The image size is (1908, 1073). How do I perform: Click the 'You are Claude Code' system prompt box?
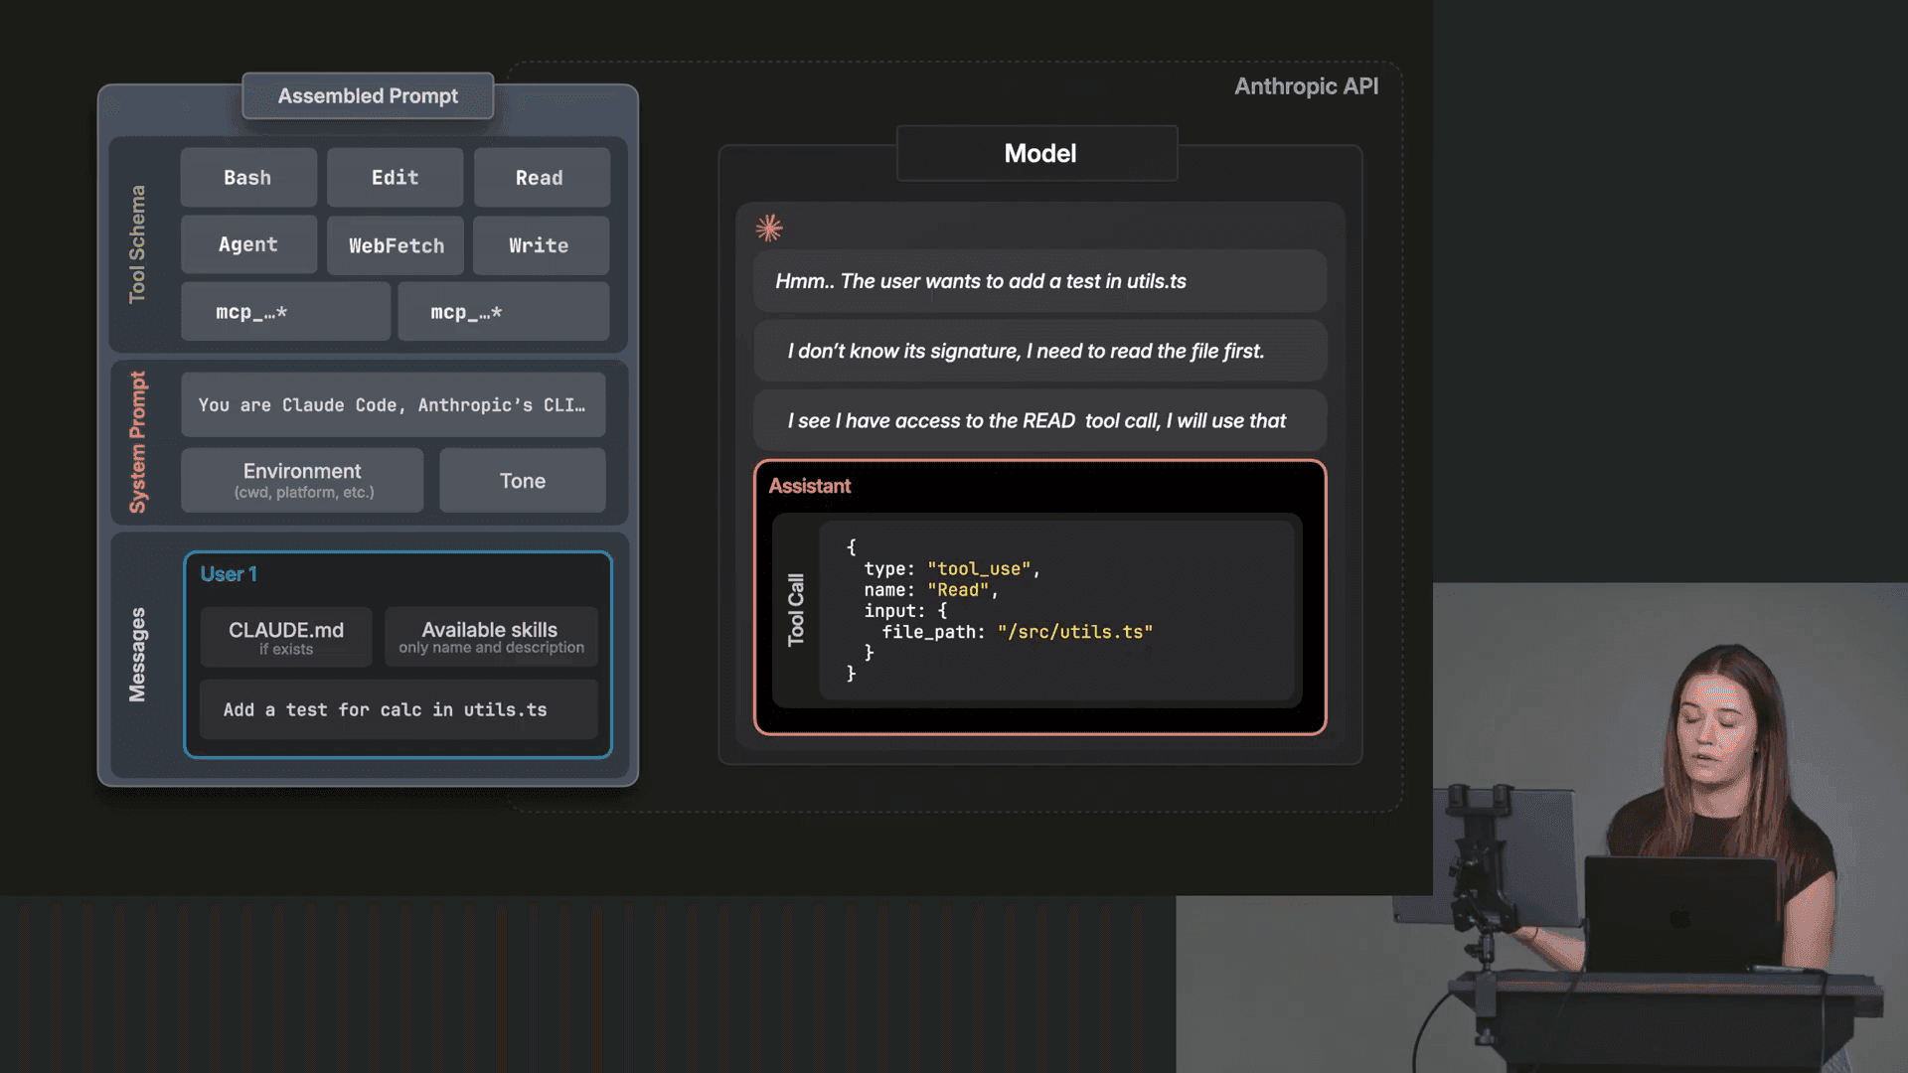click(x=393, y=404)
